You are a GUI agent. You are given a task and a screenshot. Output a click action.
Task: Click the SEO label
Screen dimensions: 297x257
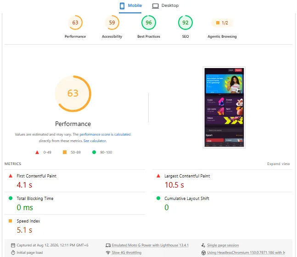[x=185, y=36]
